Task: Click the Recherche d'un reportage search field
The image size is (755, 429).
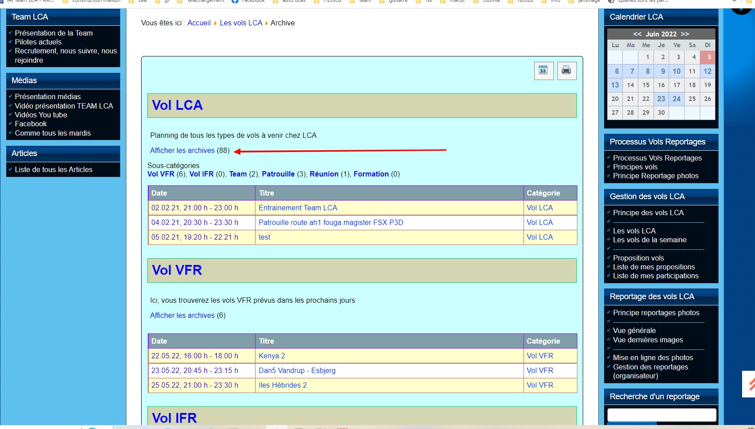Action: [662, 415]
